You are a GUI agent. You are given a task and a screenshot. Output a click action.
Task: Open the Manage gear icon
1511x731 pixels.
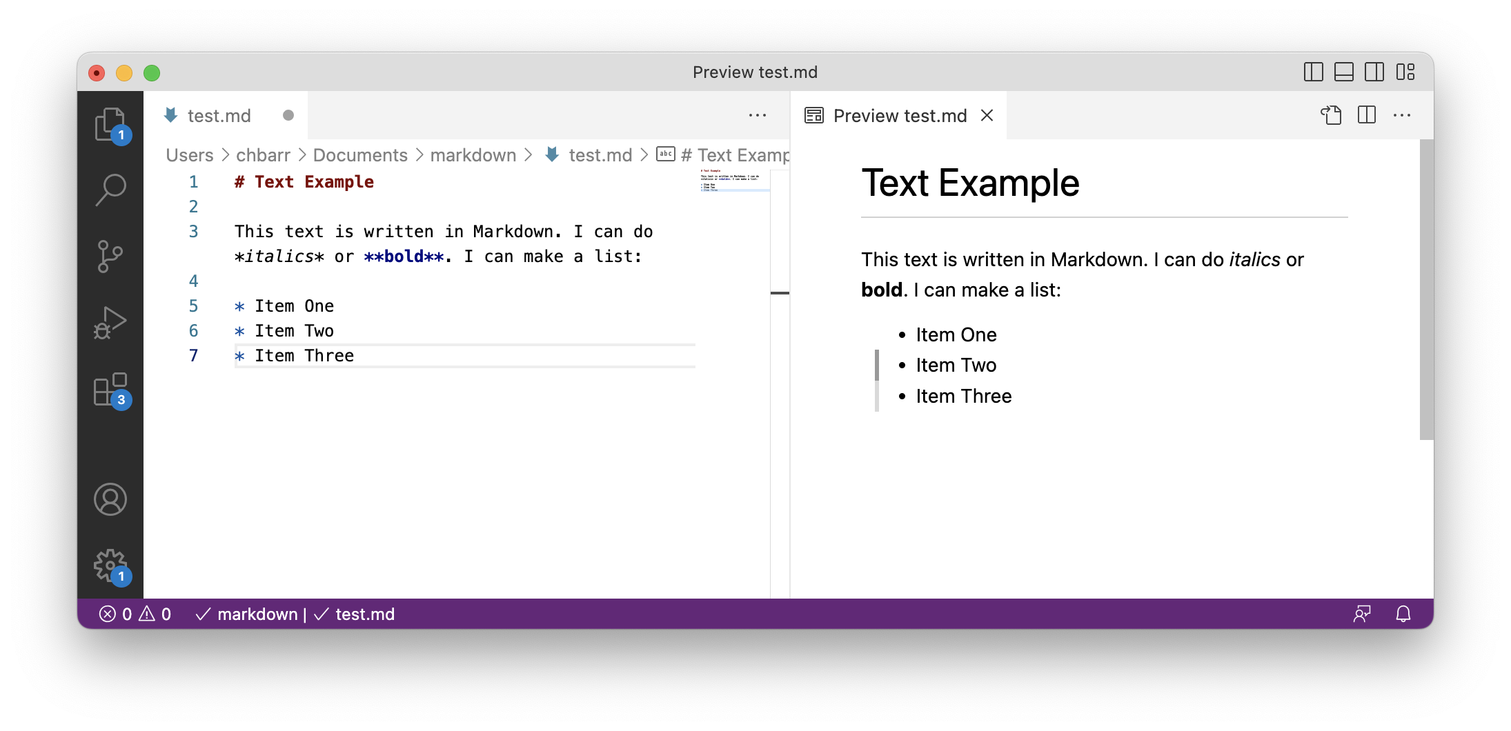point(110,567)
